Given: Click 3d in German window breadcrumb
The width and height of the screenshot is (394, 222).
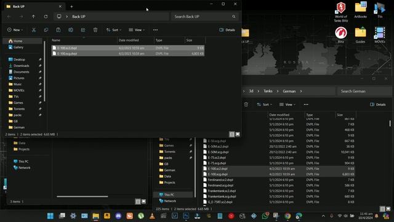Looking at the screenshot, I should (251, 91).
